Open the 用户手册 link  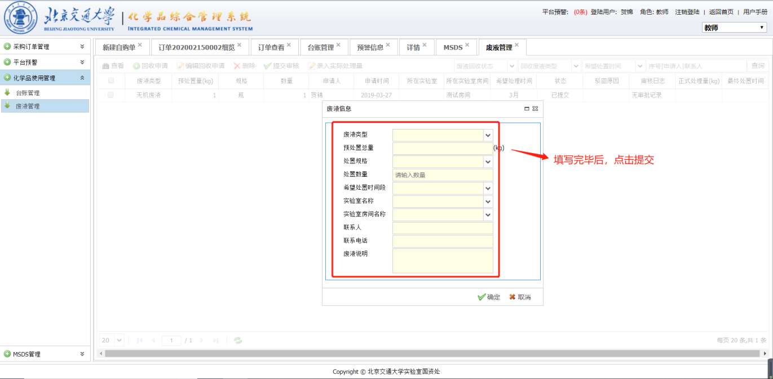click(755, 12)
